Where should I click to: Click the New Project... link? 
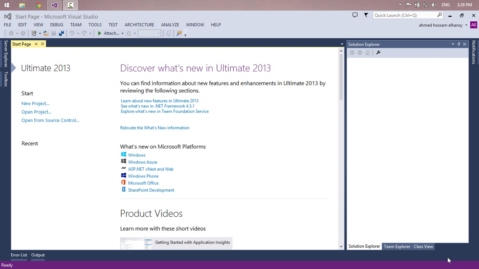35,103
